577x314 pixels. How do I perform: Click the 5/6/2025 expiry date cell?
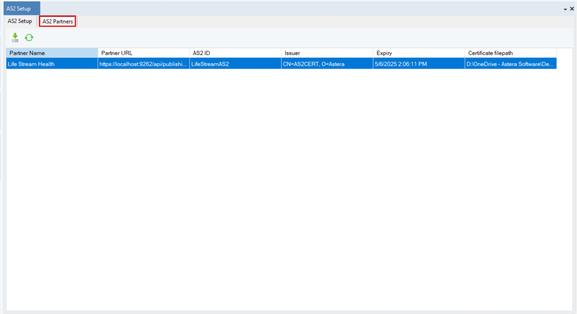(x=401, y=64)
